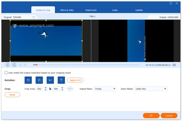Click Apply to All button
Image resolution: width=182 pixels, height=121 pixels.
[75, 80]
